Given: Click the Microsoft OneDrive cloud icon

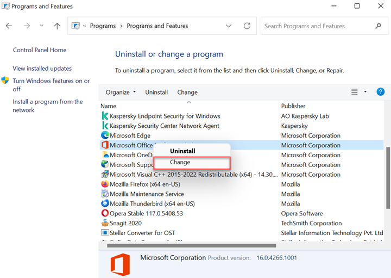Looking at the screenshot, I should [106, 155].
